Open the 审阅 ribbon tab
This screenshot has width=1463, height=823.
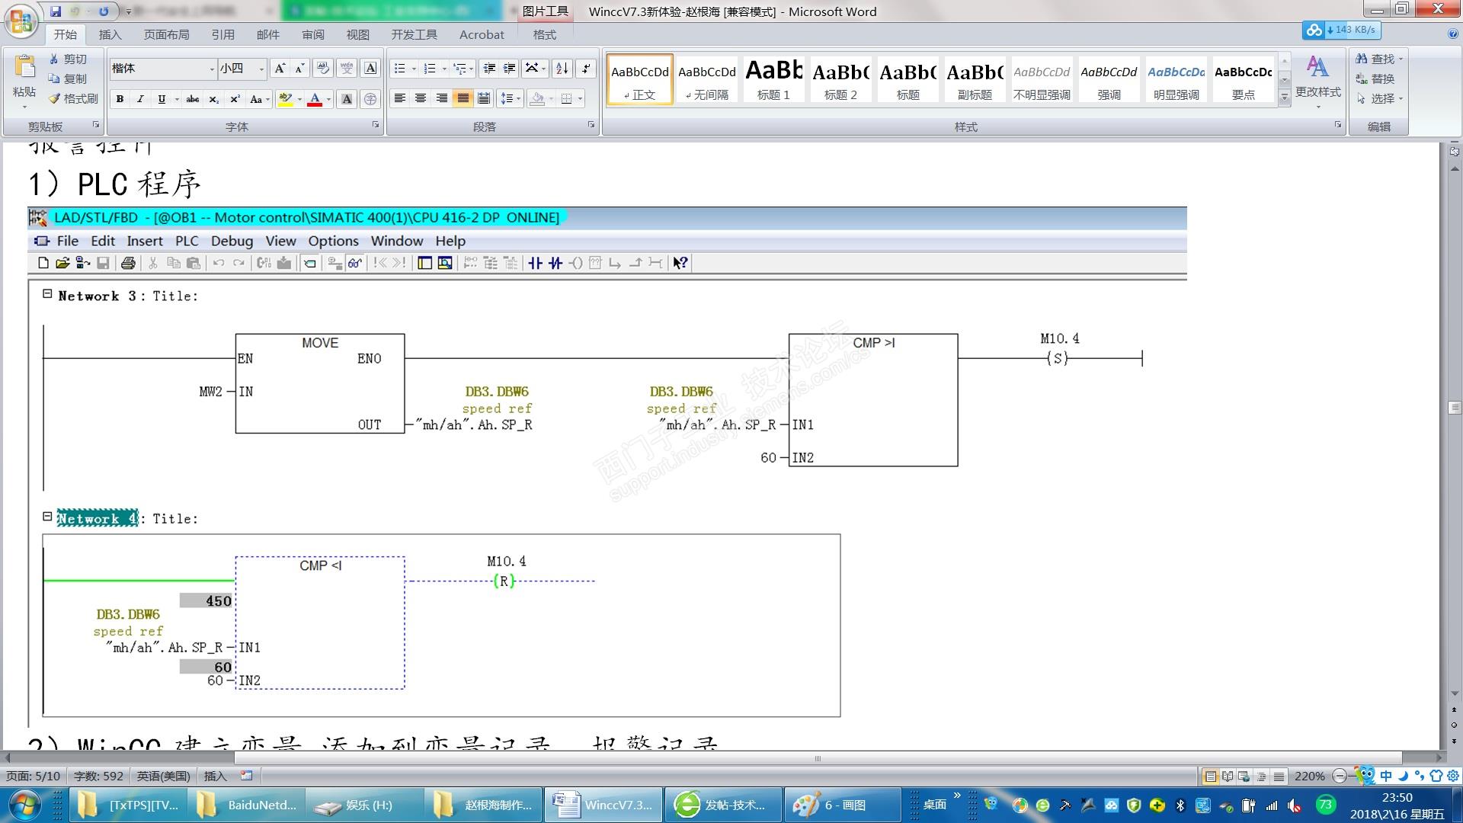[x=312, y=34]
